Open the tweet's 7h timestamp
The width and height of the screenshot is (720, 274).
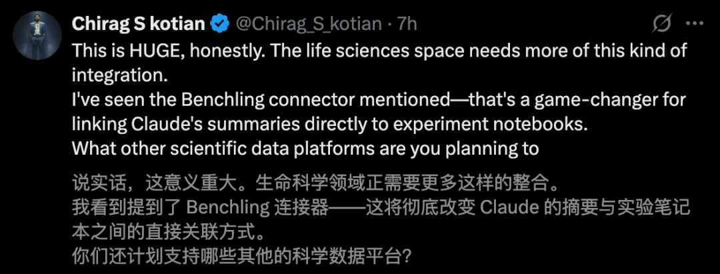407,25
